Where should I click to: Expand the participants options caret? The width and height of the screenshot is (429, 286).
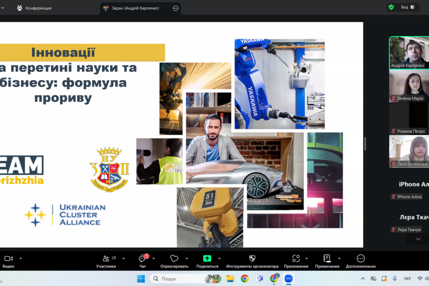point(124,258)
